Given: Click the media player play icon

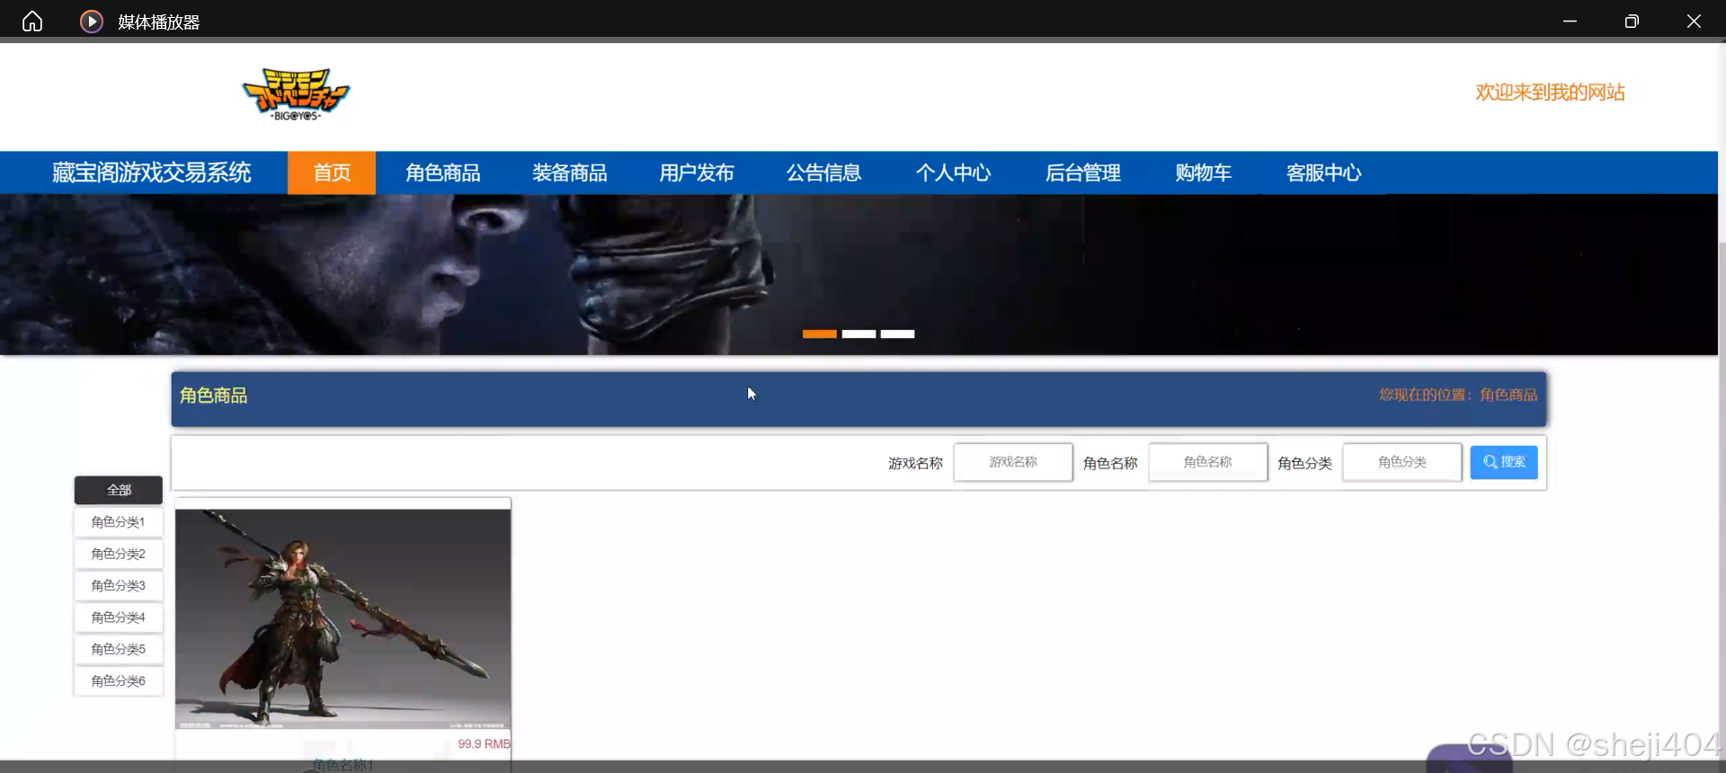Looking at the screenshot, I should (92, 22).
